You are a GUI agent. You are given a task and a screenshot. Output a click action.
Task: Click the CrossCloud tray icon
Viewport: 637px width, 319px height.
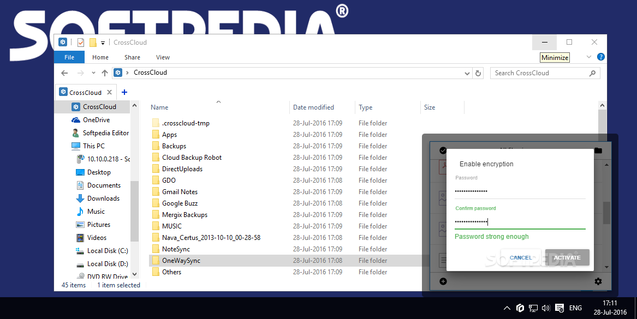click(520, 308)
